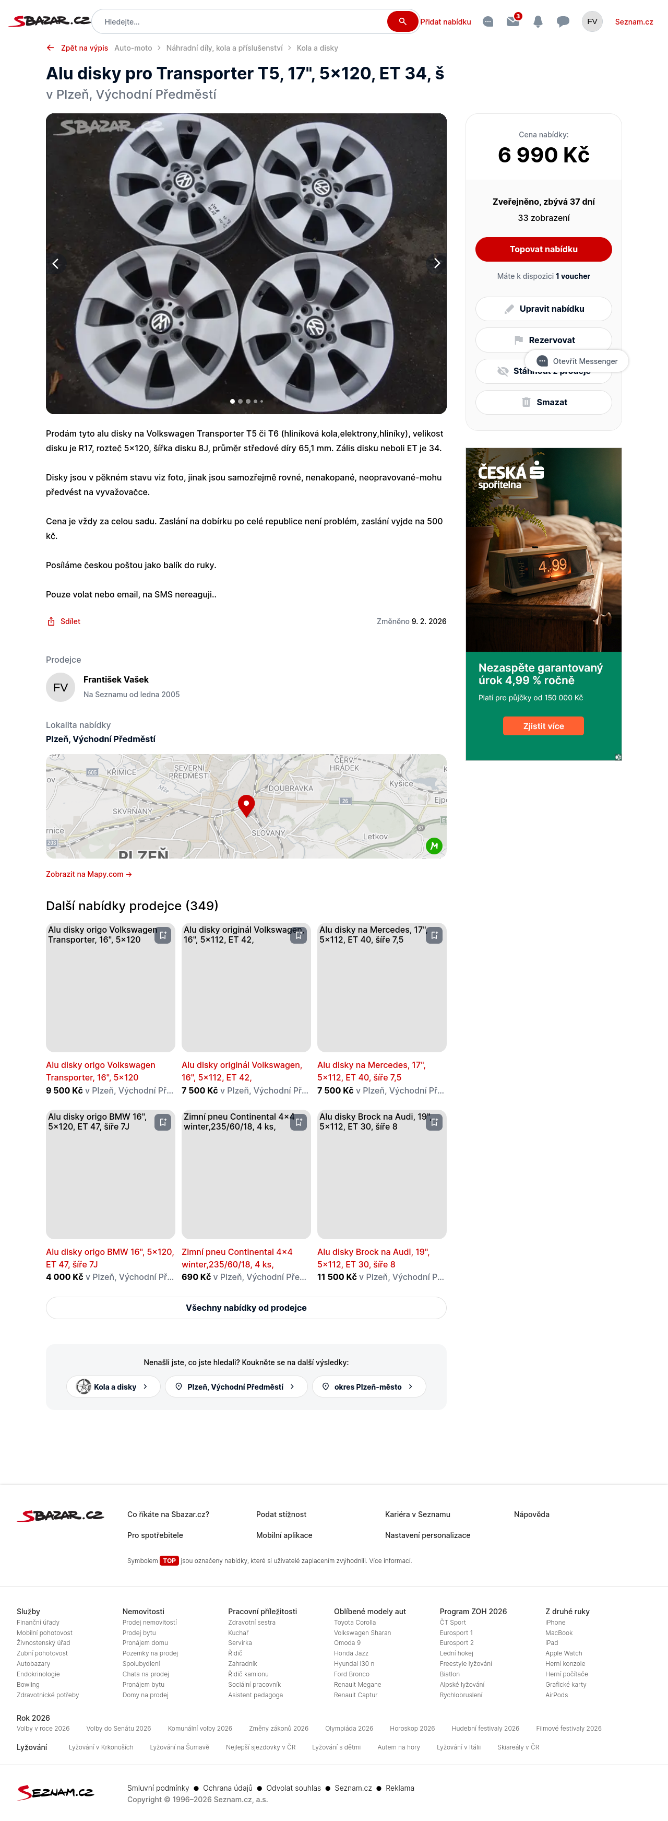The height and width of the screenshot is (1821, 668).
Task: Open Všechny nabídky od prodejce
Action: [x=246, y=1308]
